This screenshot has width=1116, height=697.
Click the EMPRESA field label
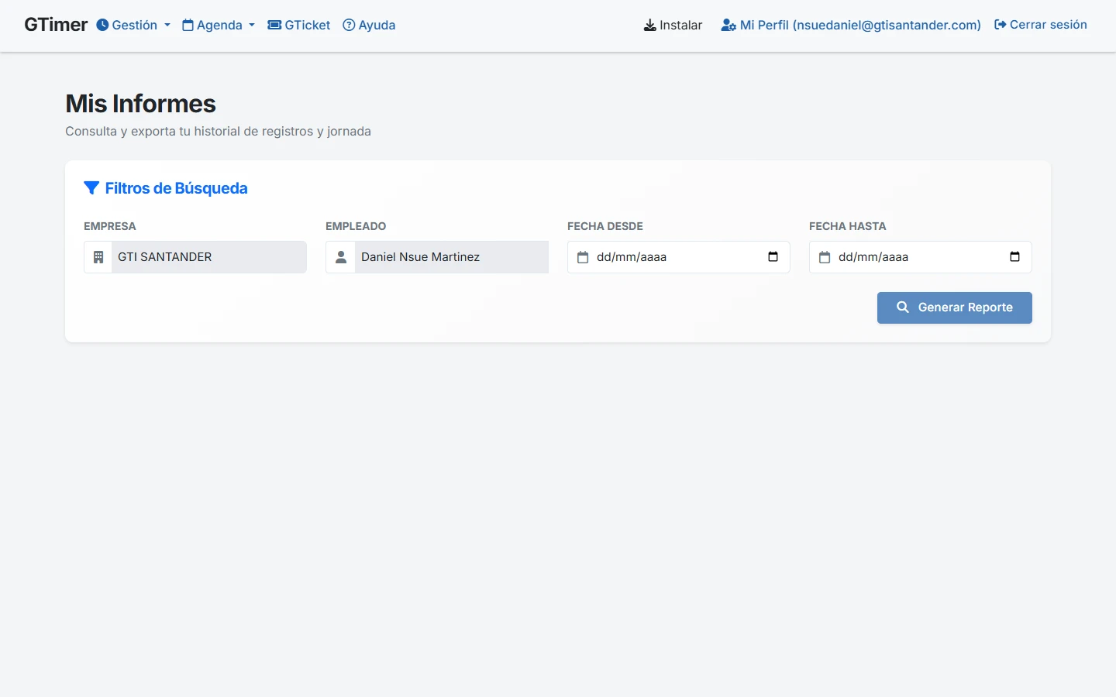pyautogui.click(x=110, y=226)
